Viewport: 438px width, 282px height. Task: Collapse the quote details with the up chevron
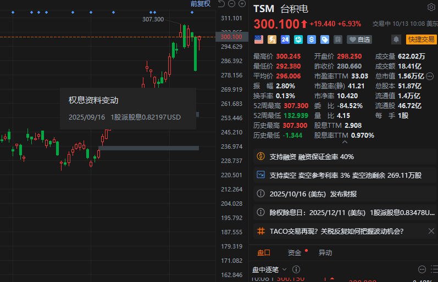pyautogui.click(x=345, y=142)
